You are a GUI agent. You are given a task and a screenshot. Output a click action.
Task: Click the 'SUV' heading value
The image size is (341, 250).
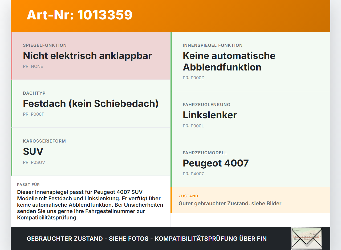click(33, 152)
